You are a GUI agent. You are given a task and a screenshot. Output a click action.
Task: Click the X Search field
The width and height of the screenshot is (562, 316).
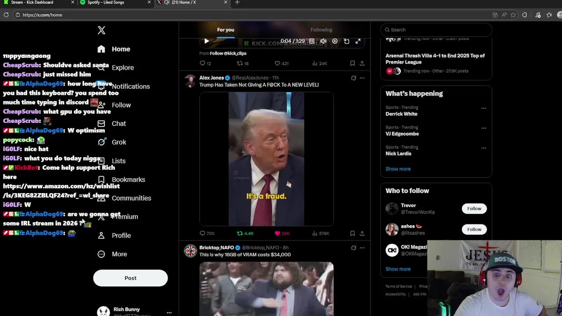click(x=436, y=30)
